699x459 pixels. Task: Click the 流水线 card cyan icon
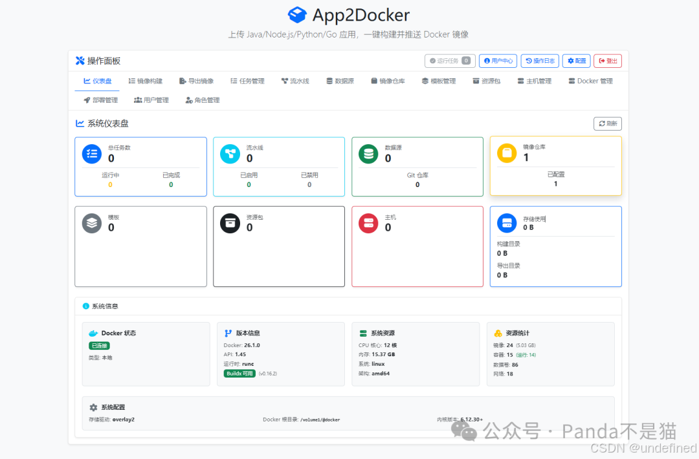pyautogui.click(x=230, y=154)
